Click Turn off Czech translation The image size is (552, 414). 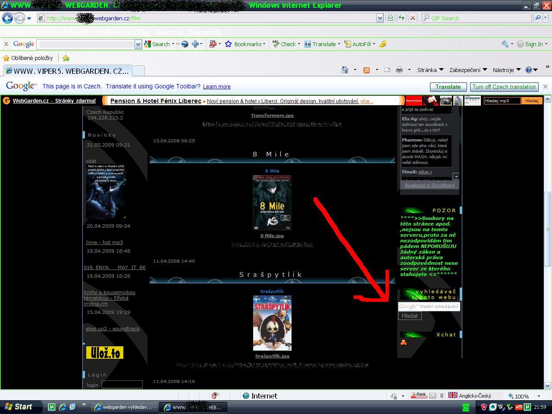(504, 87)
